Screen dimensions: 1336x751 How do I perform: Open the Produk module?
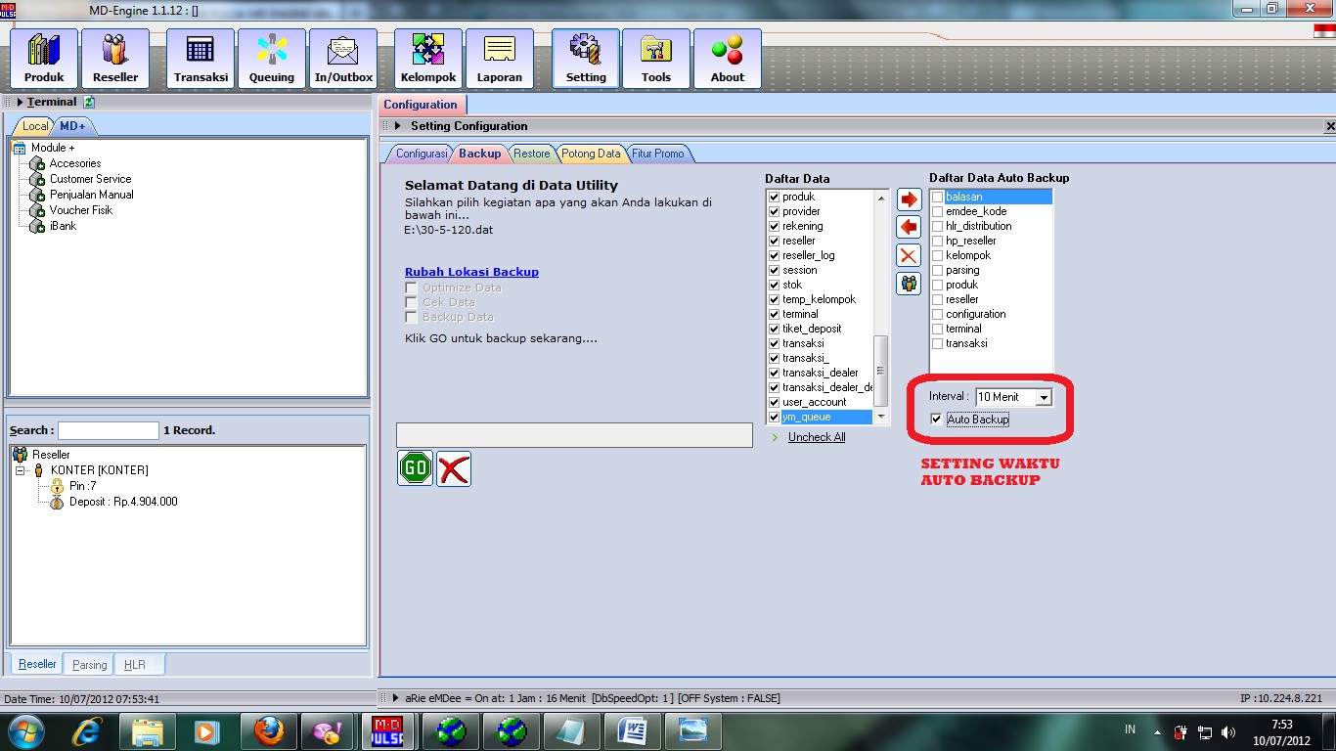tap(43, 57)
